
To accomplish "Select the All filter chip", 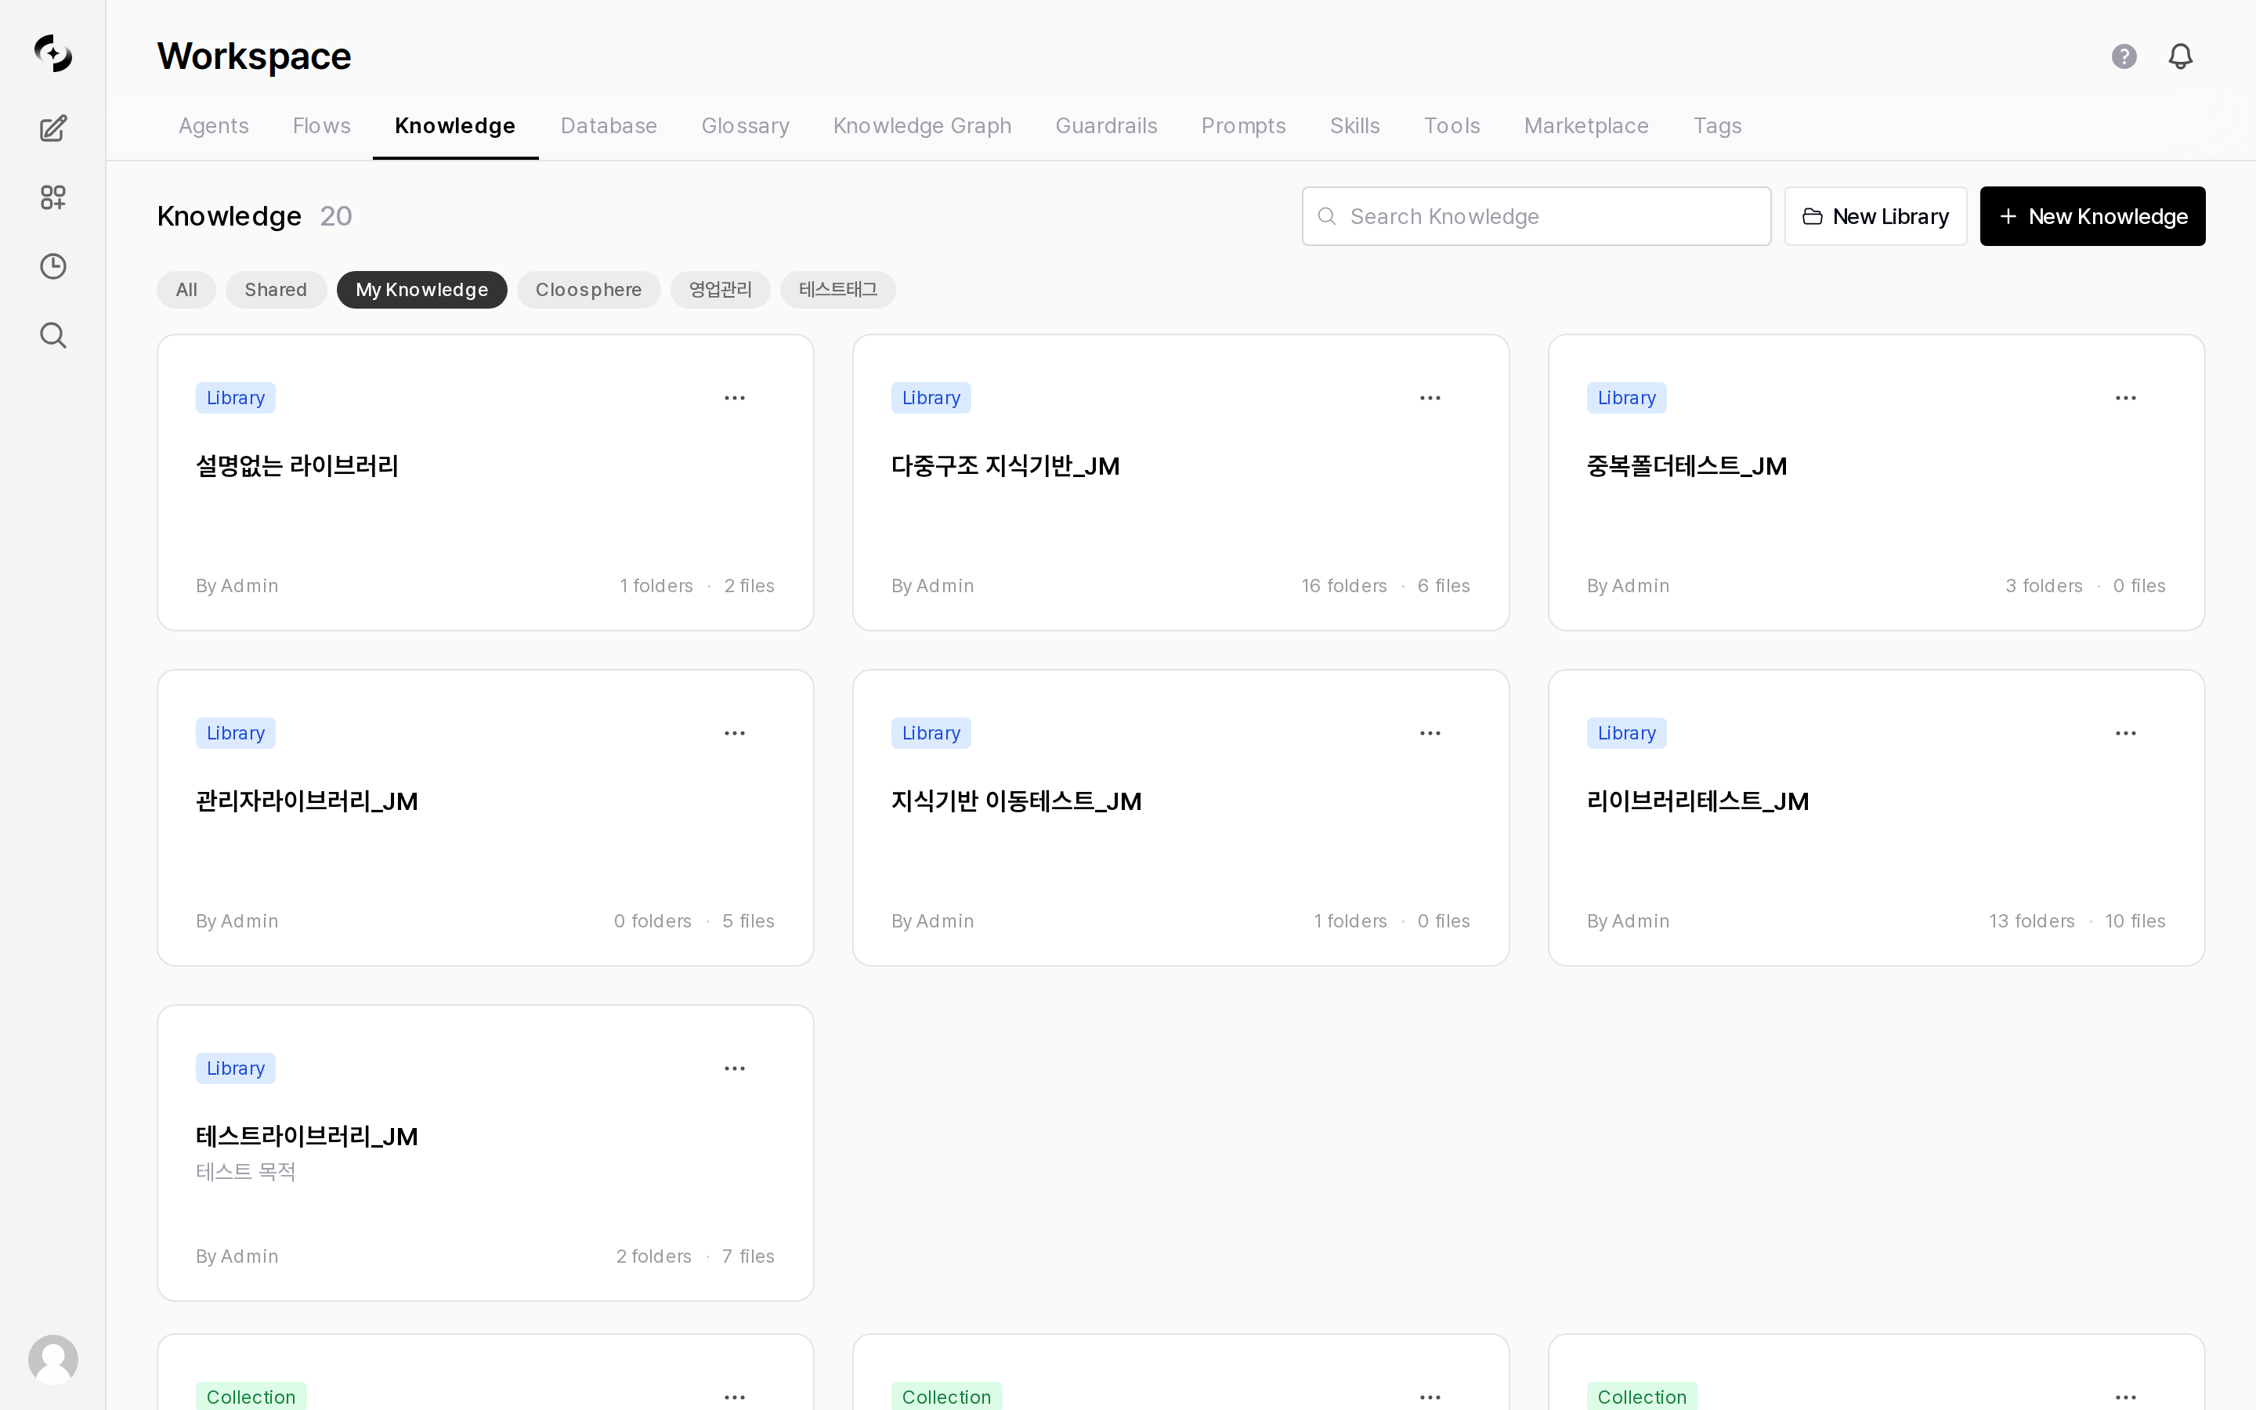I will pos(186,290).
